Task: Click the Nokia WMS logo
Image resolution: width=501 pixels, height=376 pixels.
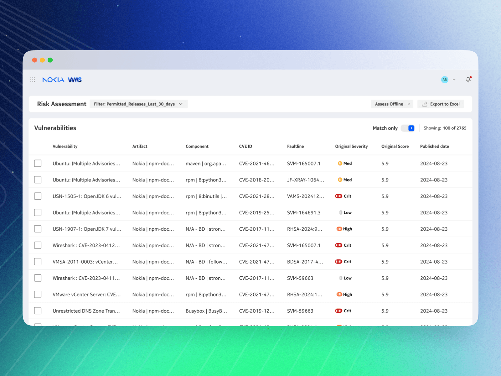Action: (x=62, y=80)
